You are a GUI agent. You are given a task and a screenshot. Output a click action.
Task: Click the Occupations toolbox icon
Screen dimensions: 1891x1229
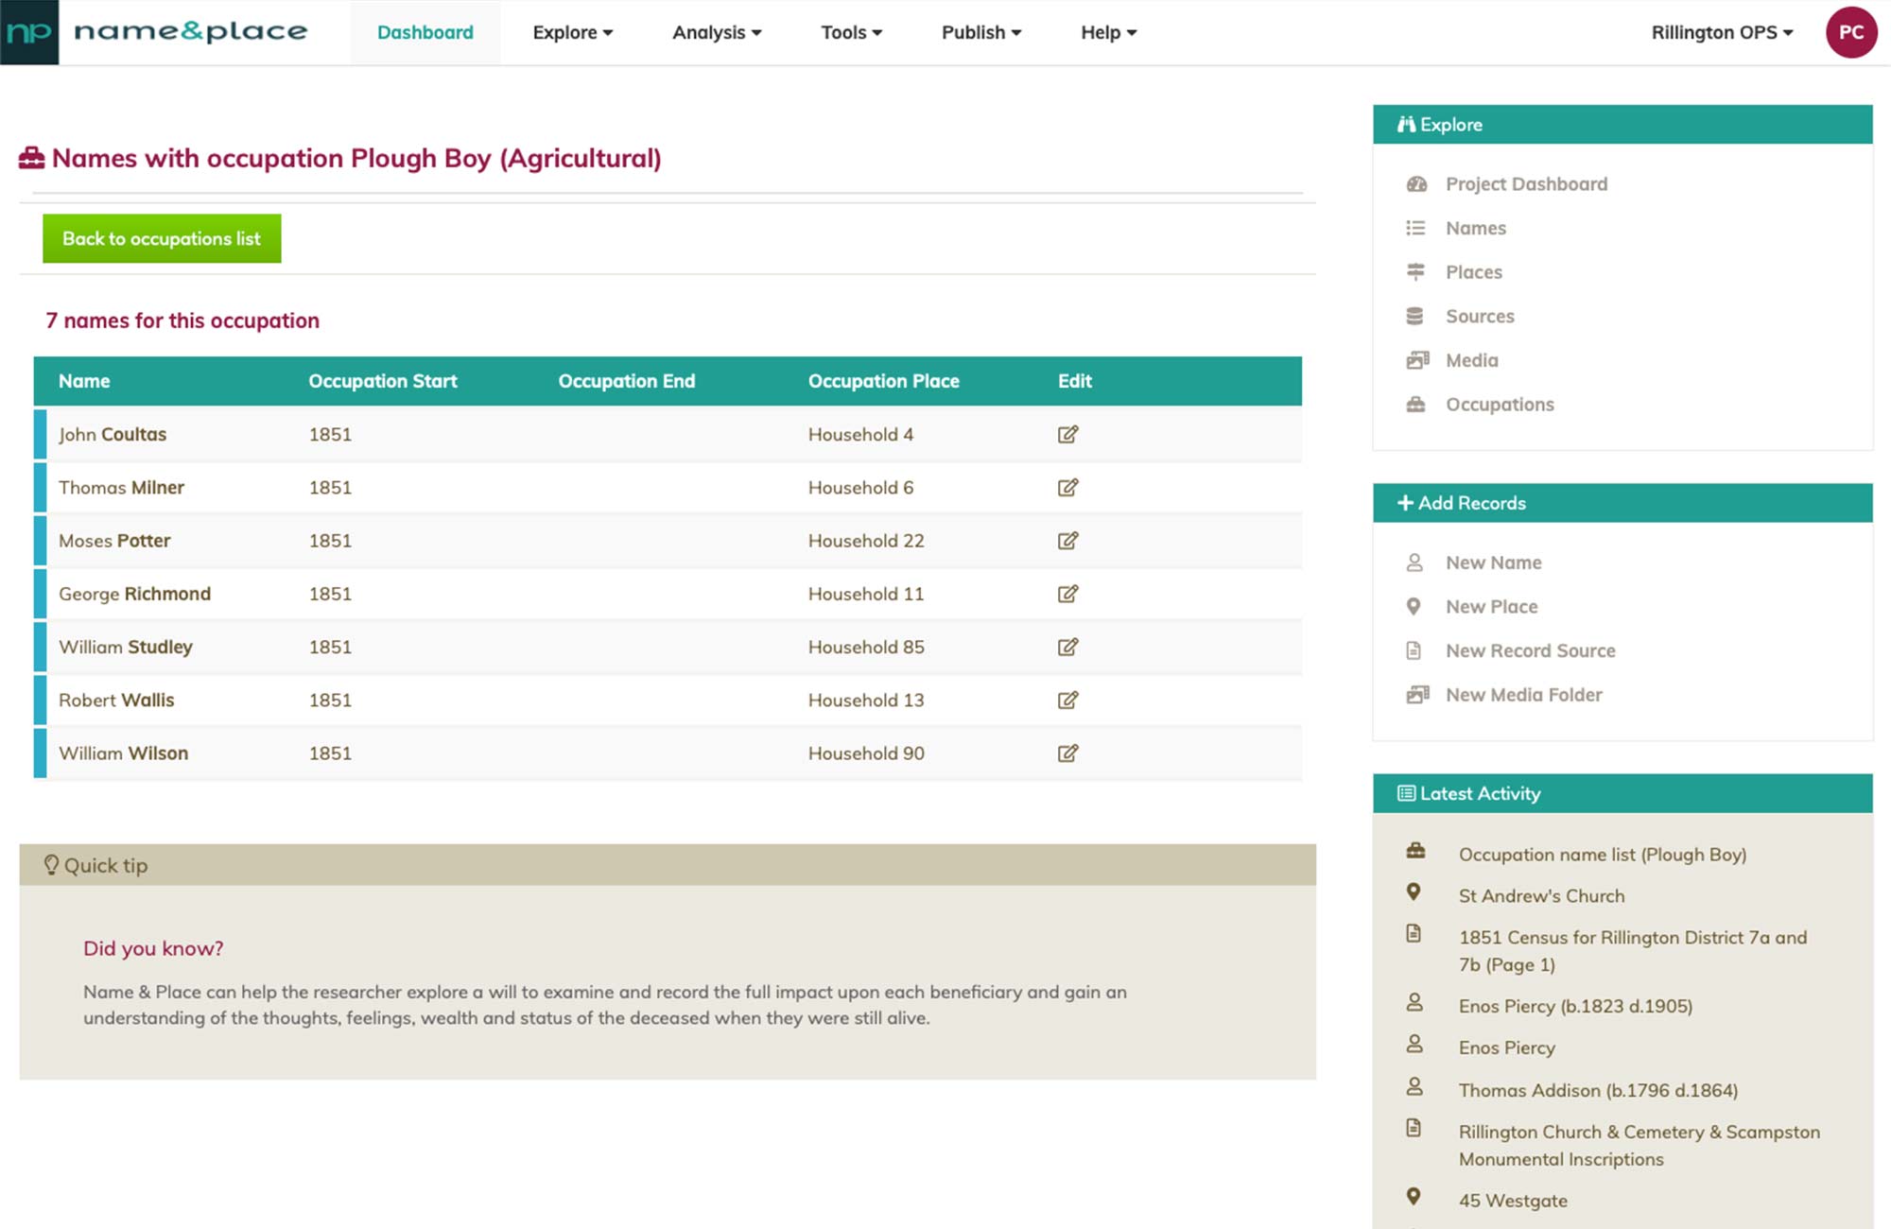pos(1415,404)
